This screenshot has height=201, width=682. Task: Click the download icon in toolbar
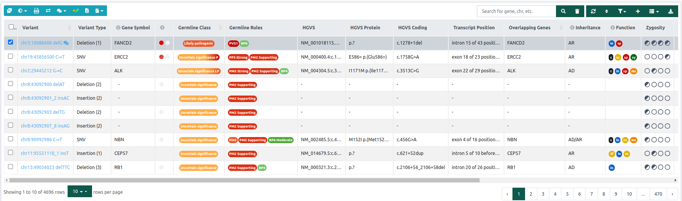tap(671, 11)
